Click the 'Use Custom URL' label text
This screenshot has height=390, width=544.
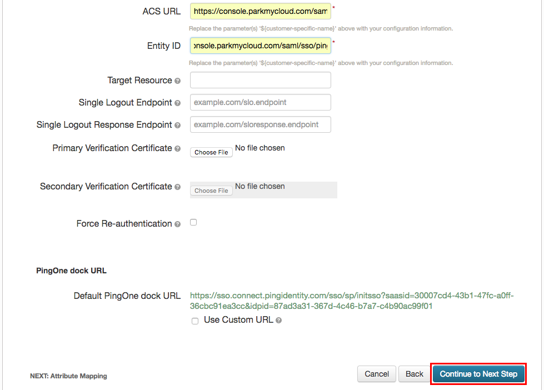tap(238, 320)
